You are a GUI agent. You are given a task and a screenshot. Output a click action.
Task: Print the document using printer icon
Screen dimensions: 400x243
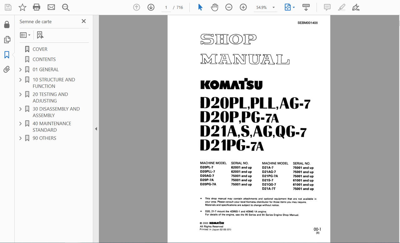[37, 7]
